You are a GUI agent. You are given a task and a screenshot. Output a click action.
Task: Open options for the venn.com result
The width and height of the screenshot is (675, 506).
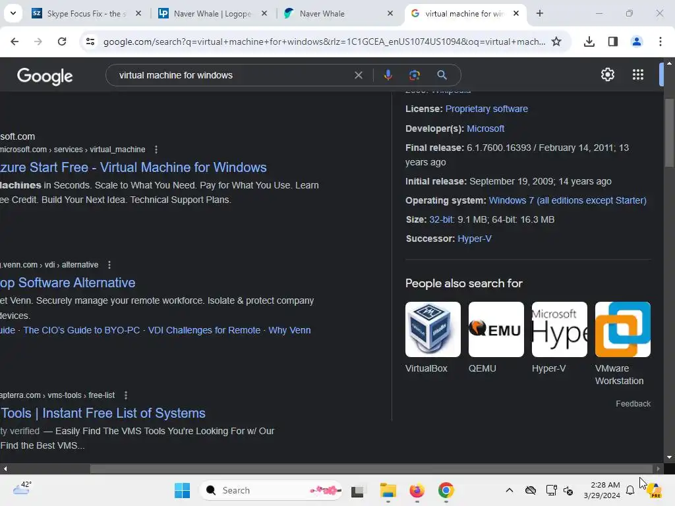(x=109, y=265)
